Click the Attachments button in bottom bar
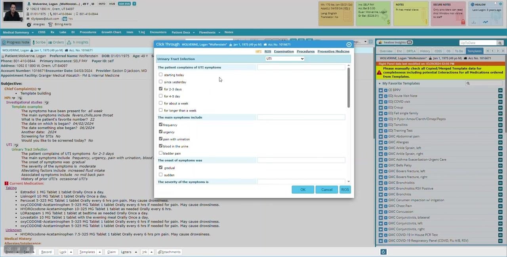 tap(169, 252)
